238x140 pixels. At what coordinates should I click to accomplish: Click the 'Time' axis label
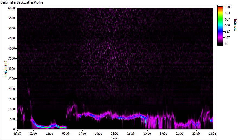(x=115, y=138)
